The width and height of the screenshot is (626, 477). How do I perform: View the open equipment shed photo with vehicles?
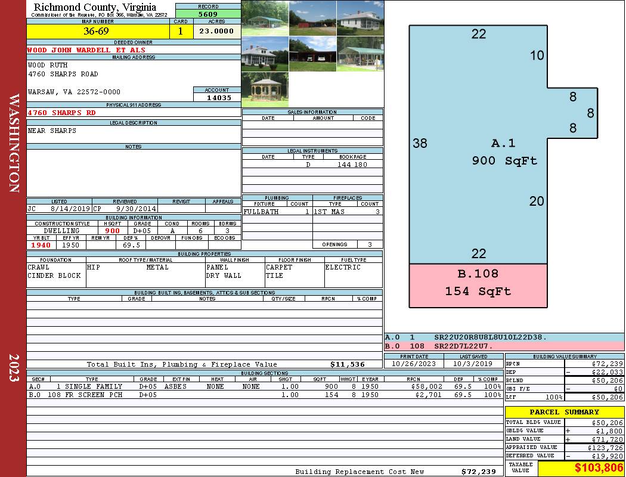[x=312, y=54]
